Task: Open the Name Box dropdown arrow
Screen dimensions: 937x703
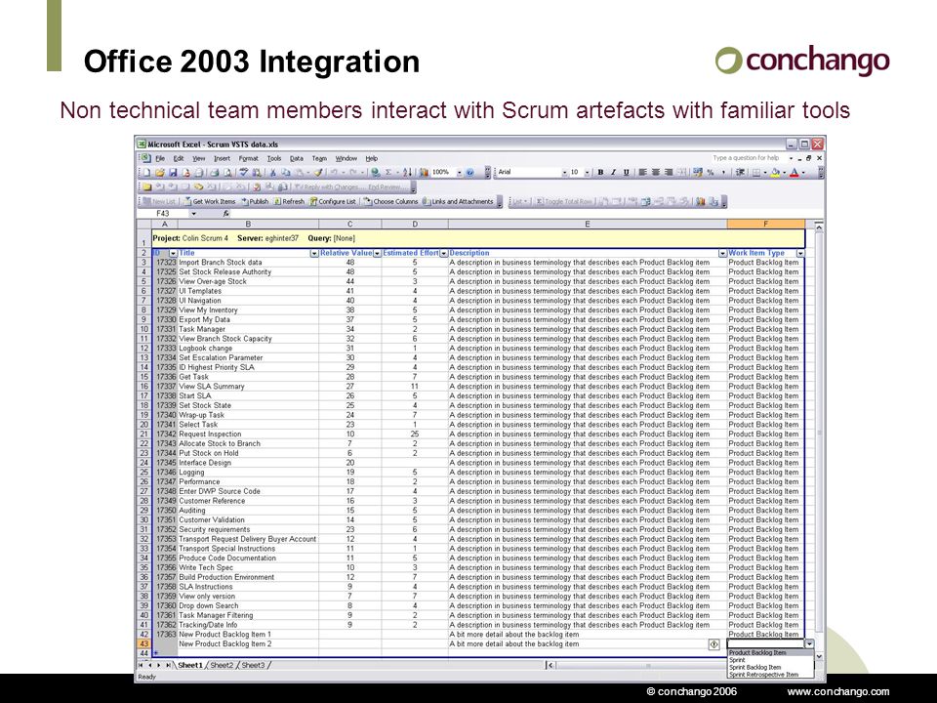Action: [193, 214]
